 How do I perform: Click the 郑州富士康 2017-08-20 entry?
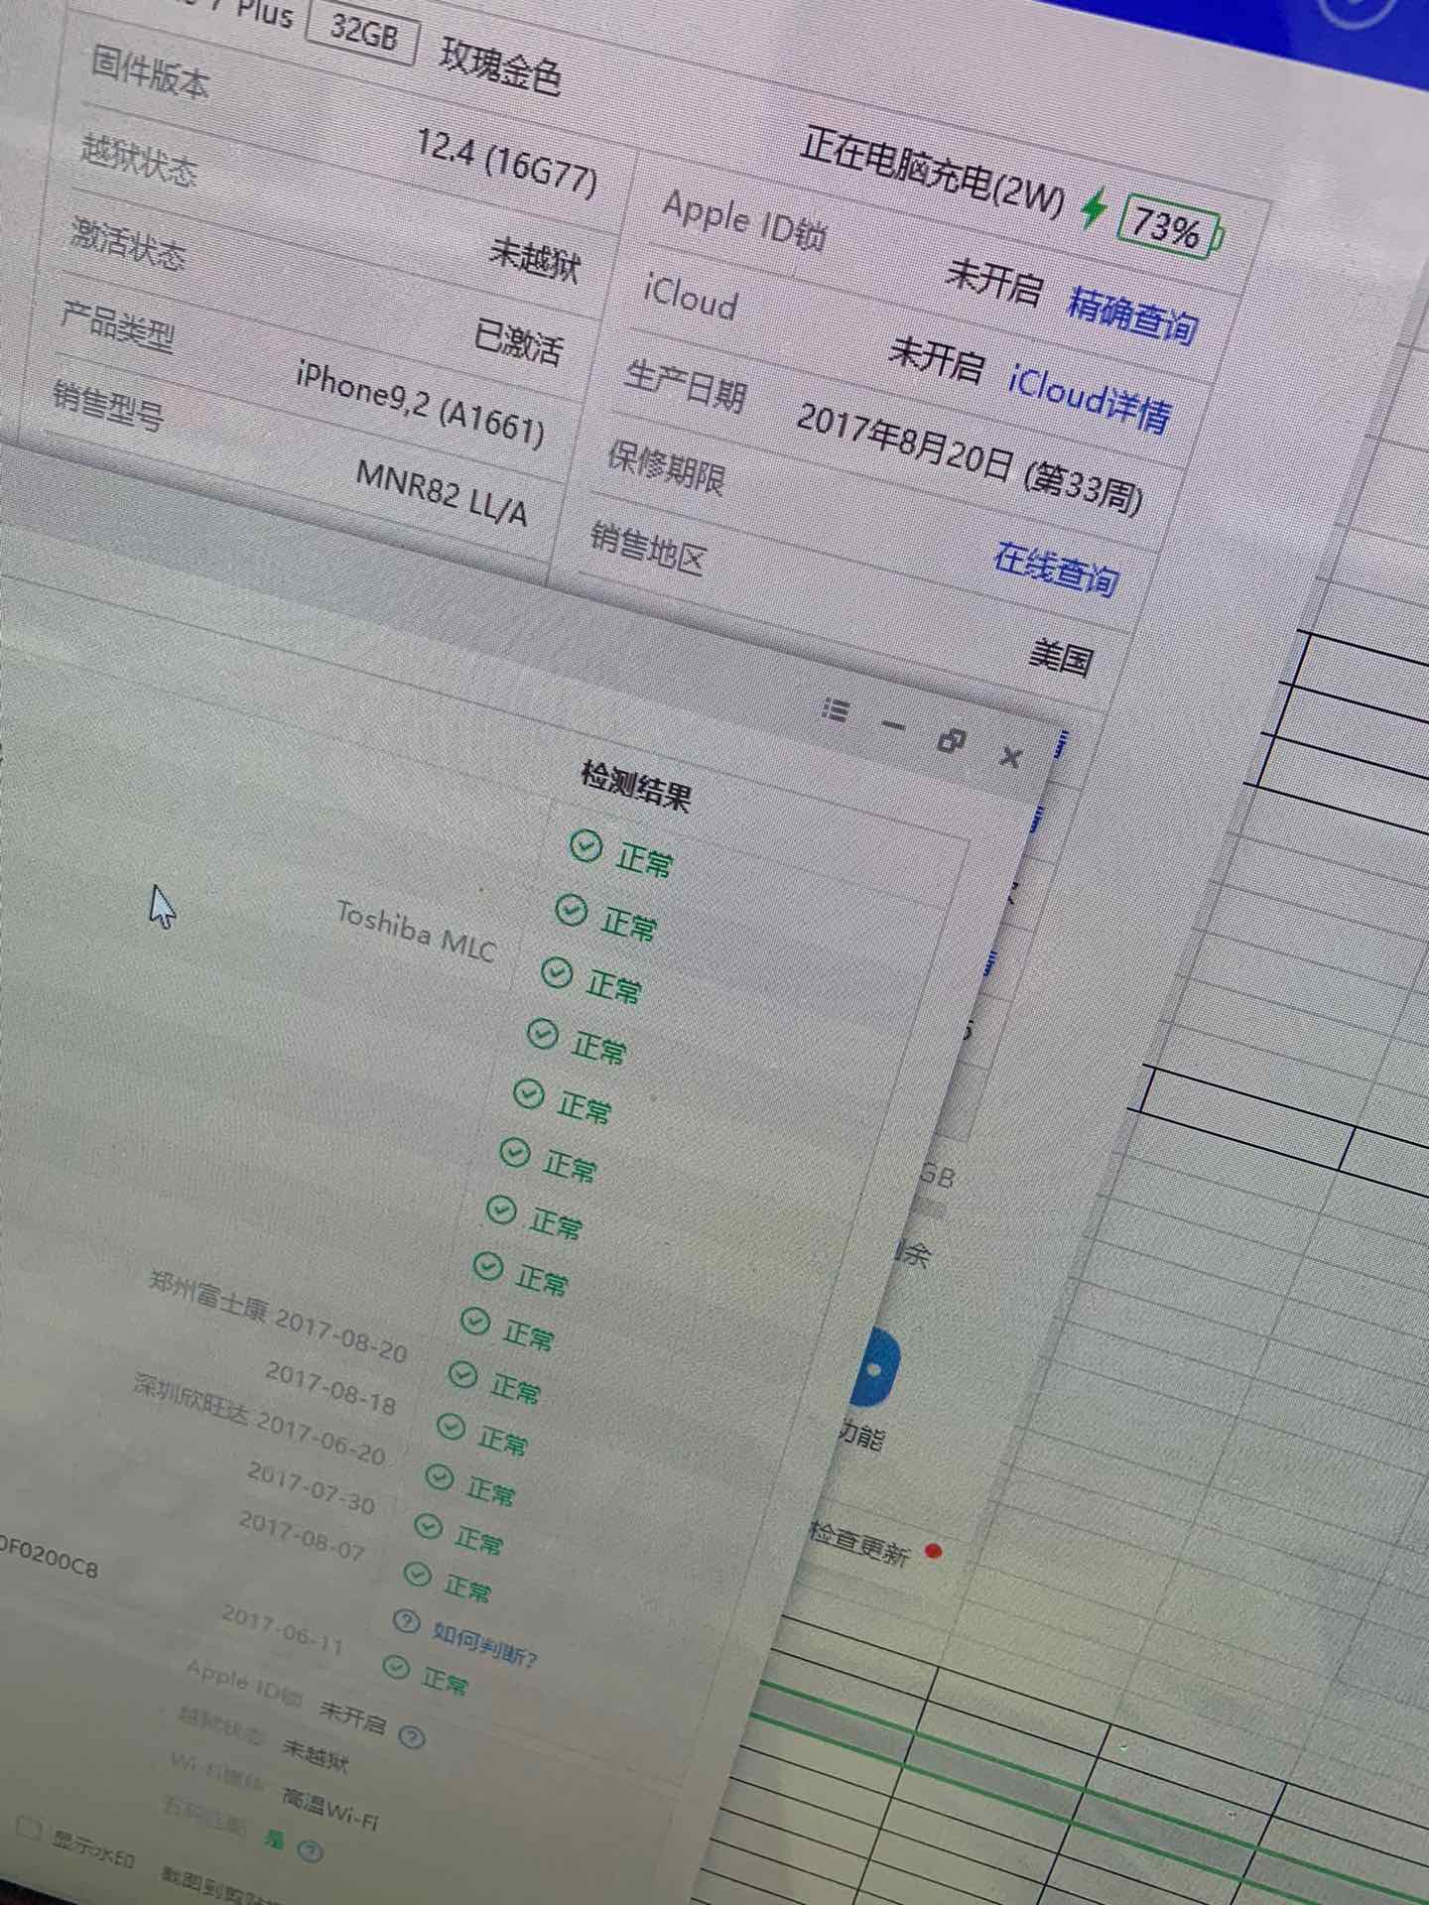(278, 1317)
